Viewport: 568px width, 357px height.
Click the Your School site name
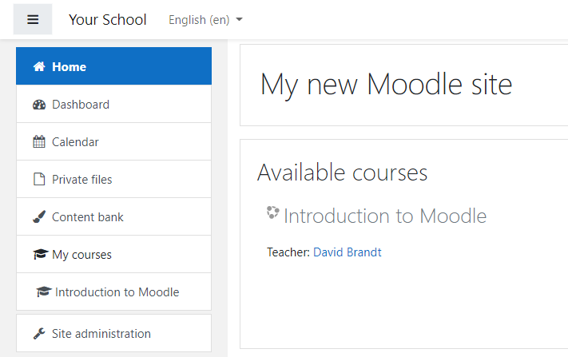(108, 19)
